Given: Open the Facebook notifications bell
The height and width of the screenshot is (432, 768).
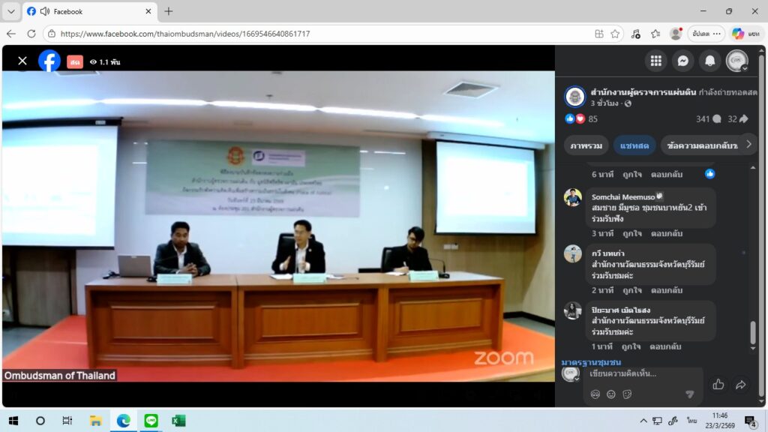Looking at the screenshot, I should click(x=709, y=61).
